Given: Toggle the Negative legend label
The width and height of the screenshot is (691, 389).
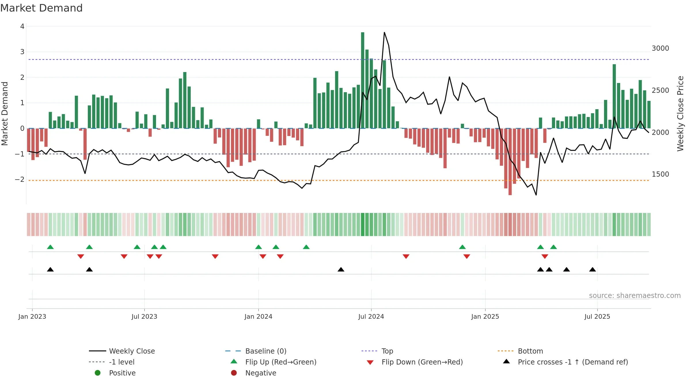Looking at the screenshot, I should point(261,373).
